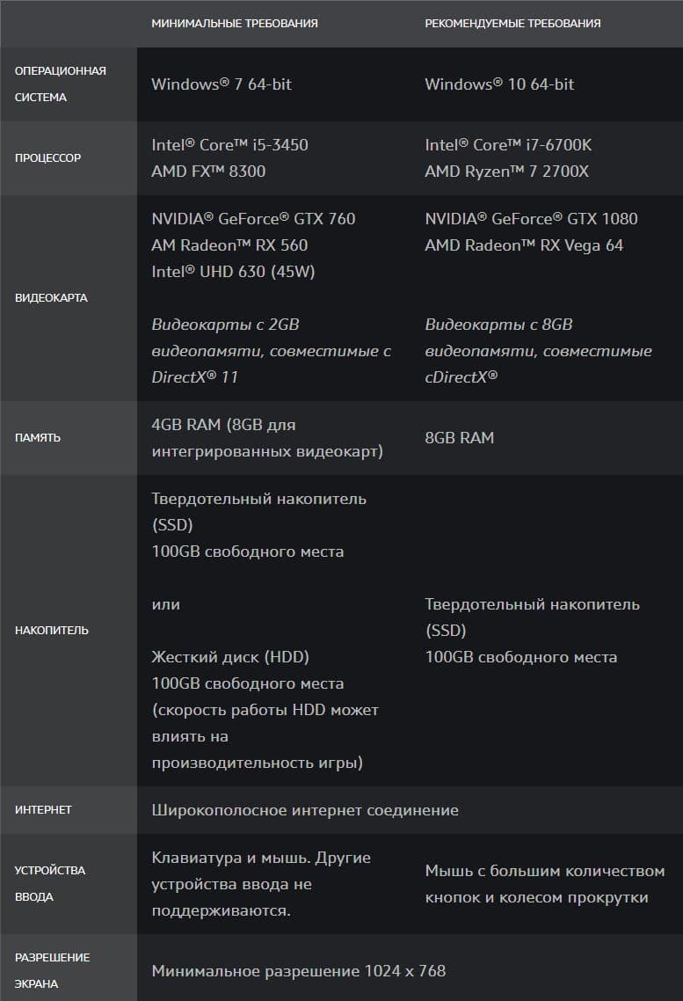Click the Windows 7 64-bit cell
Viewport: 683px width, 1001px height.
tap(222, 84)
